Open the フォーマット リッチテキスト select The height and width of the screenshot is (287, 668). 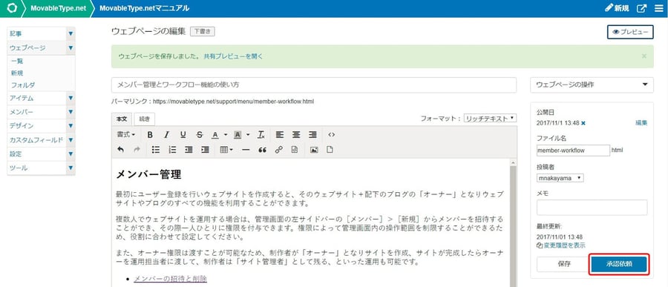[491, 119]
